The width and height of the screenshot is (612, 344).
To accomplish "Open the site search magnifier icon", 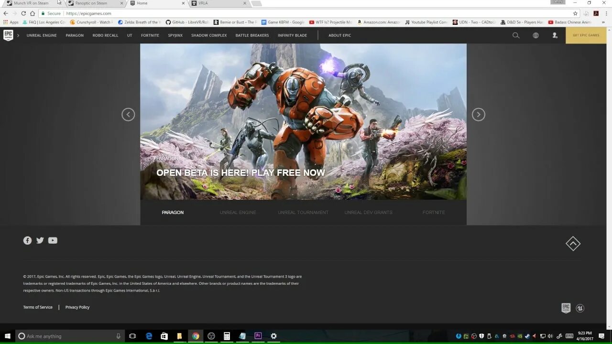I will pos(516,35).
